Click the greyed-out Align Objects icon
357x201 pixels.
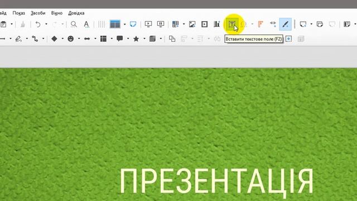184,39
